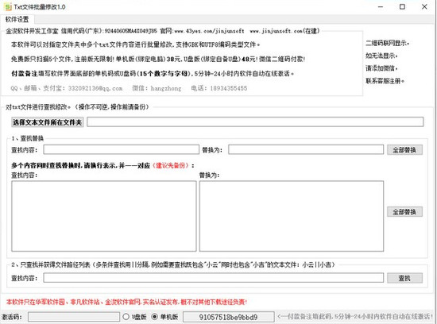The image size is (437, 324).
Task: Click the multi-line 替换为 text area
Action: tap(292, 216)
